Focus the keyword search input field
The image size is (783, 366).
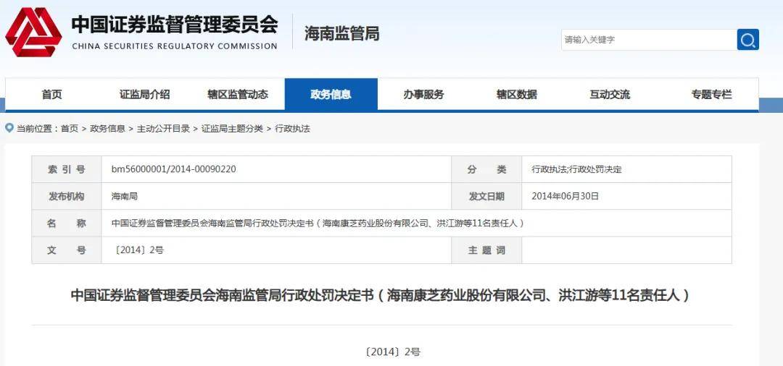click(649, 39)
